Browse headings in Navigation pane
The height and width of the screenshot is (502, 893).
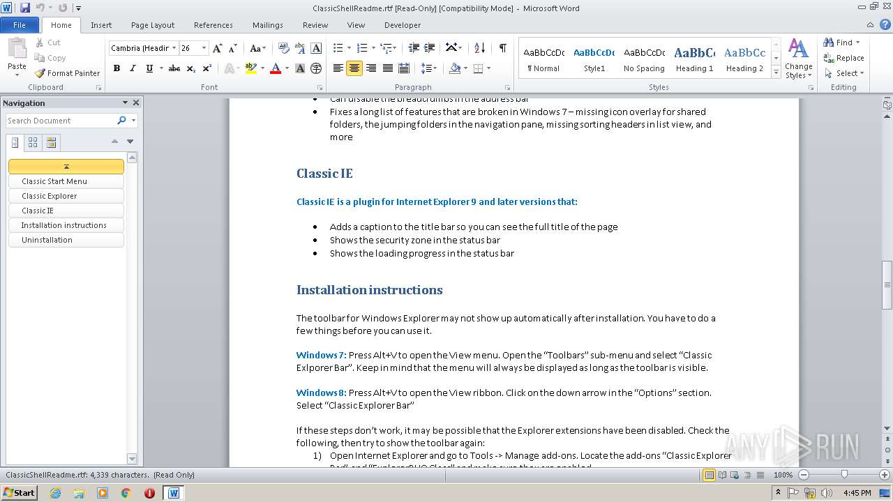15,142
